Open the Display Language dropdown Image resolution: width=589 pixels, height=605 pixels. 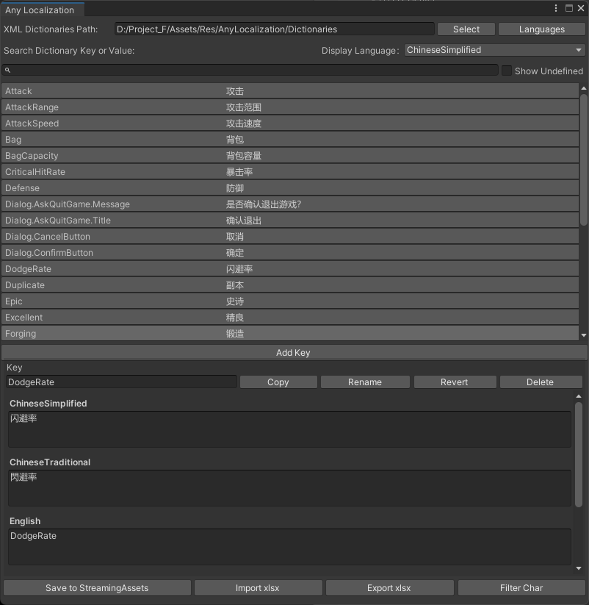[494, 50]
